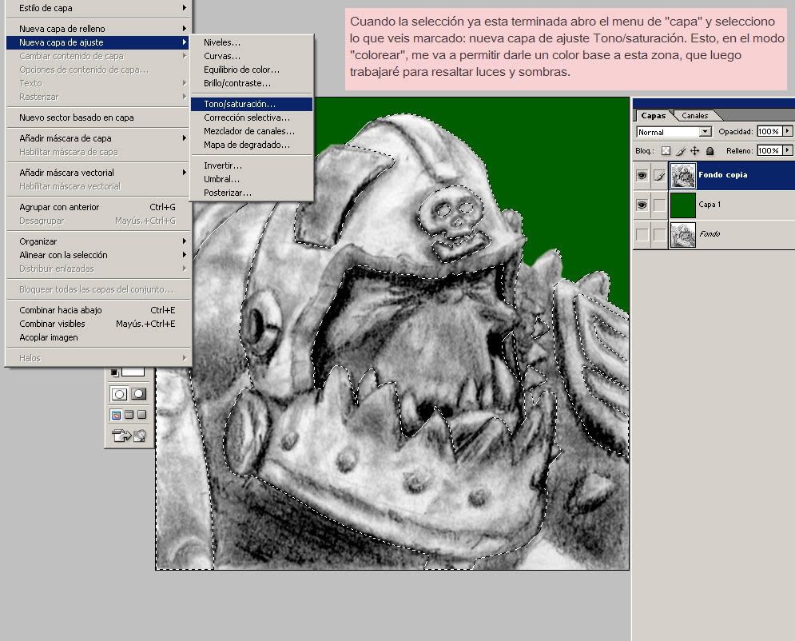The height and width of the screenshot is (641, 795).
Task: Click Nuevo sector basado en capa
Action: pos(97,117)
